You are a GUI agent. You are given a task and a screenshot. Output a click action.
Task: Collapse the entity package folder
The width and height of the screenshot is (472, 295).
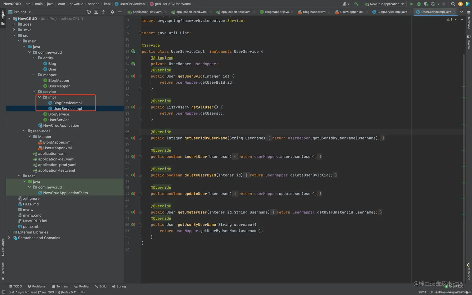34,58
